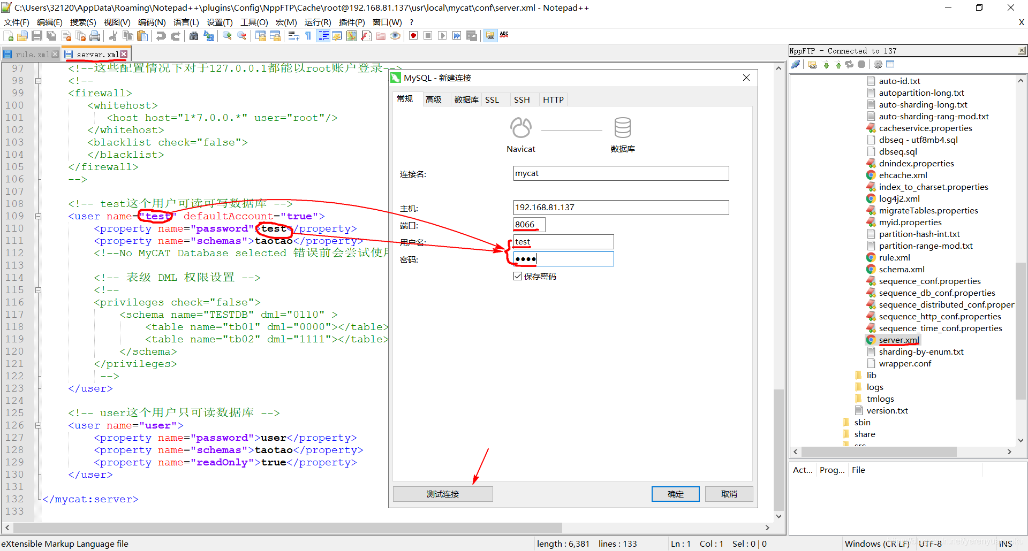Click the Replace toolbar icon
The image size is (1028, 551).
coord(209,36)
